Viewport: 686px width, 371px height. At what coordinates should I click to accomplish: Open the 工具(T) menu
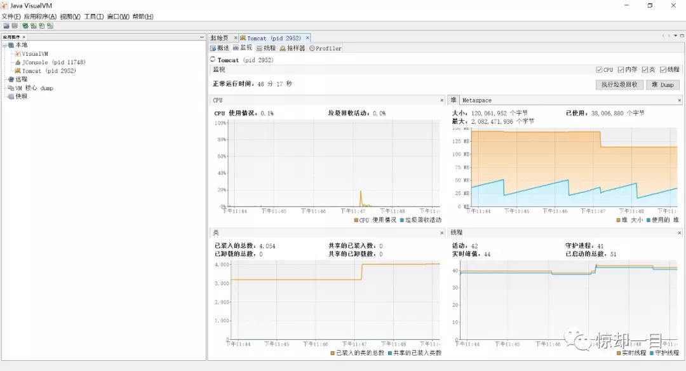93,17
